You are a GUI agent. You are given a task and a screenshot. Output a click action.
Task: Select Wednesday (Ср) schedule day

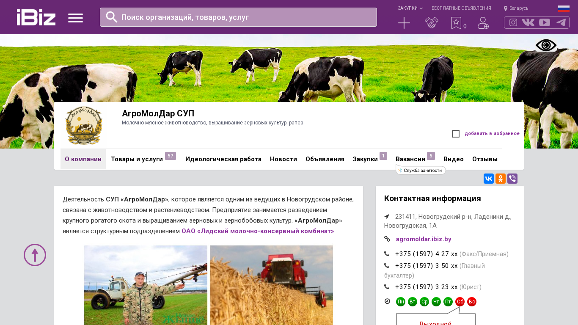click(424, 302)
